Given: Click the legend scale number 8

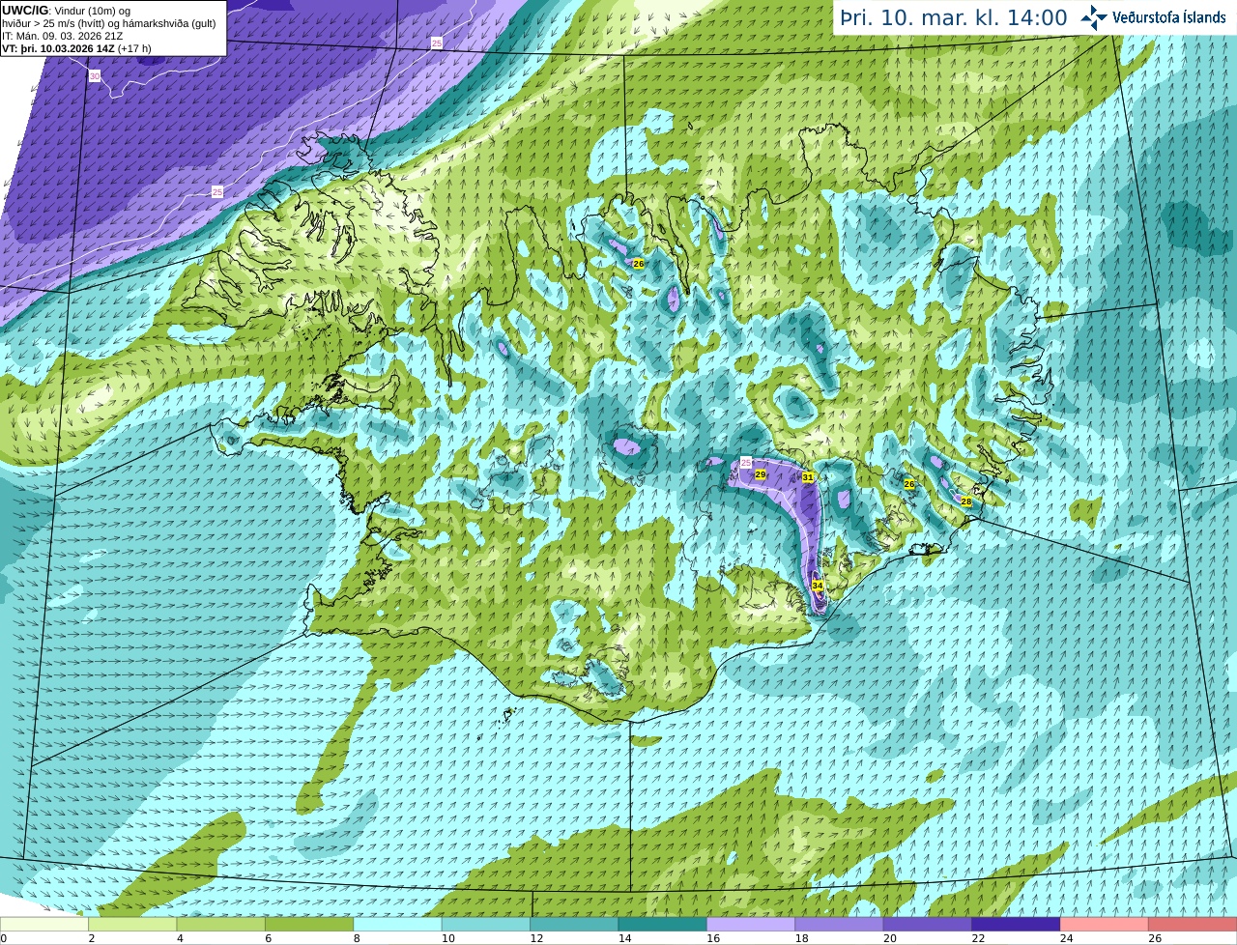Looking at the screenshot, I should coord(357,938).
